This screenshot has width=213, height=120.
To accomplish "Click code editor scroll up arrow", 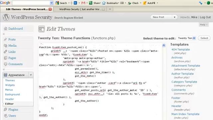I will [x=164, y=45].
